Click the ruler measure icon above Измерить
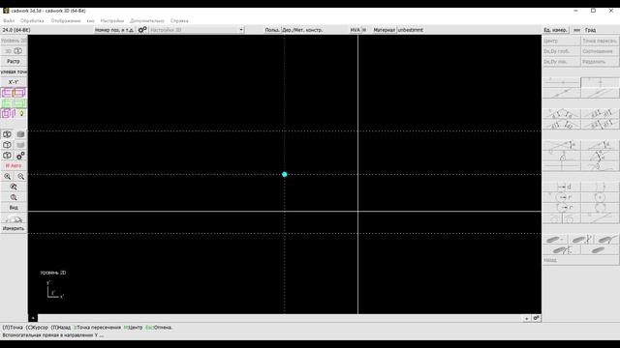 pos(14,218)
